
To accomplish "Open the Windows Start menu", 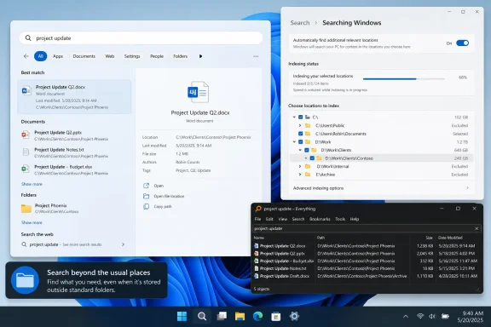I will [x=182, y=317].
